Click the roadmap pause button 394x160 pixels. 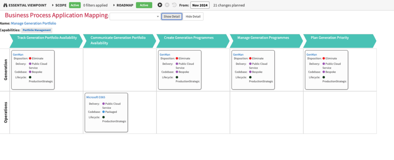[x=167, y=5]
